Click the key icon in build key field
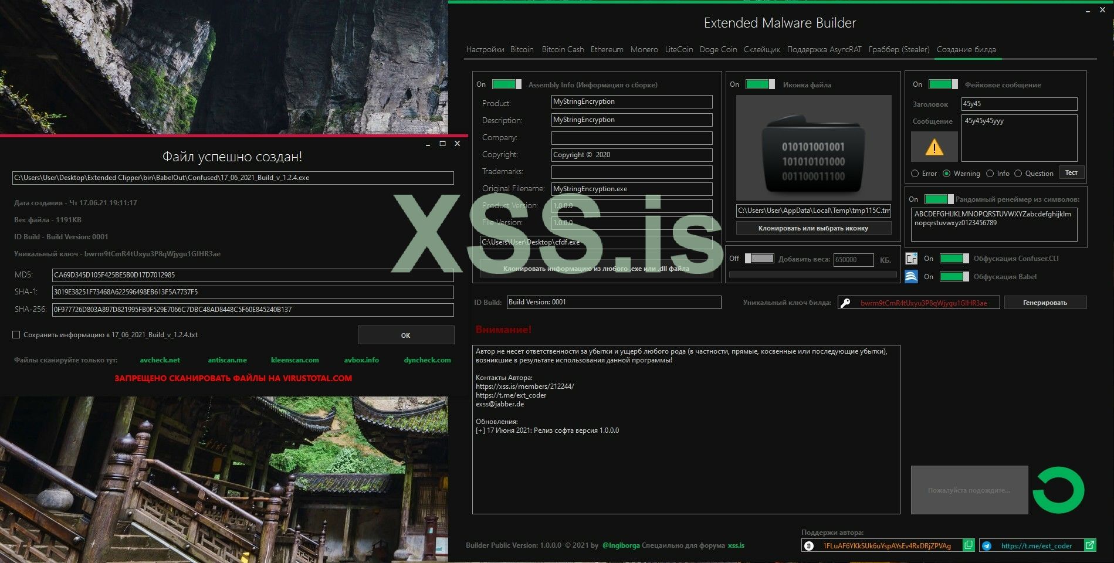1114x563 pixels. pyautogui.click(x=845, y=303)
